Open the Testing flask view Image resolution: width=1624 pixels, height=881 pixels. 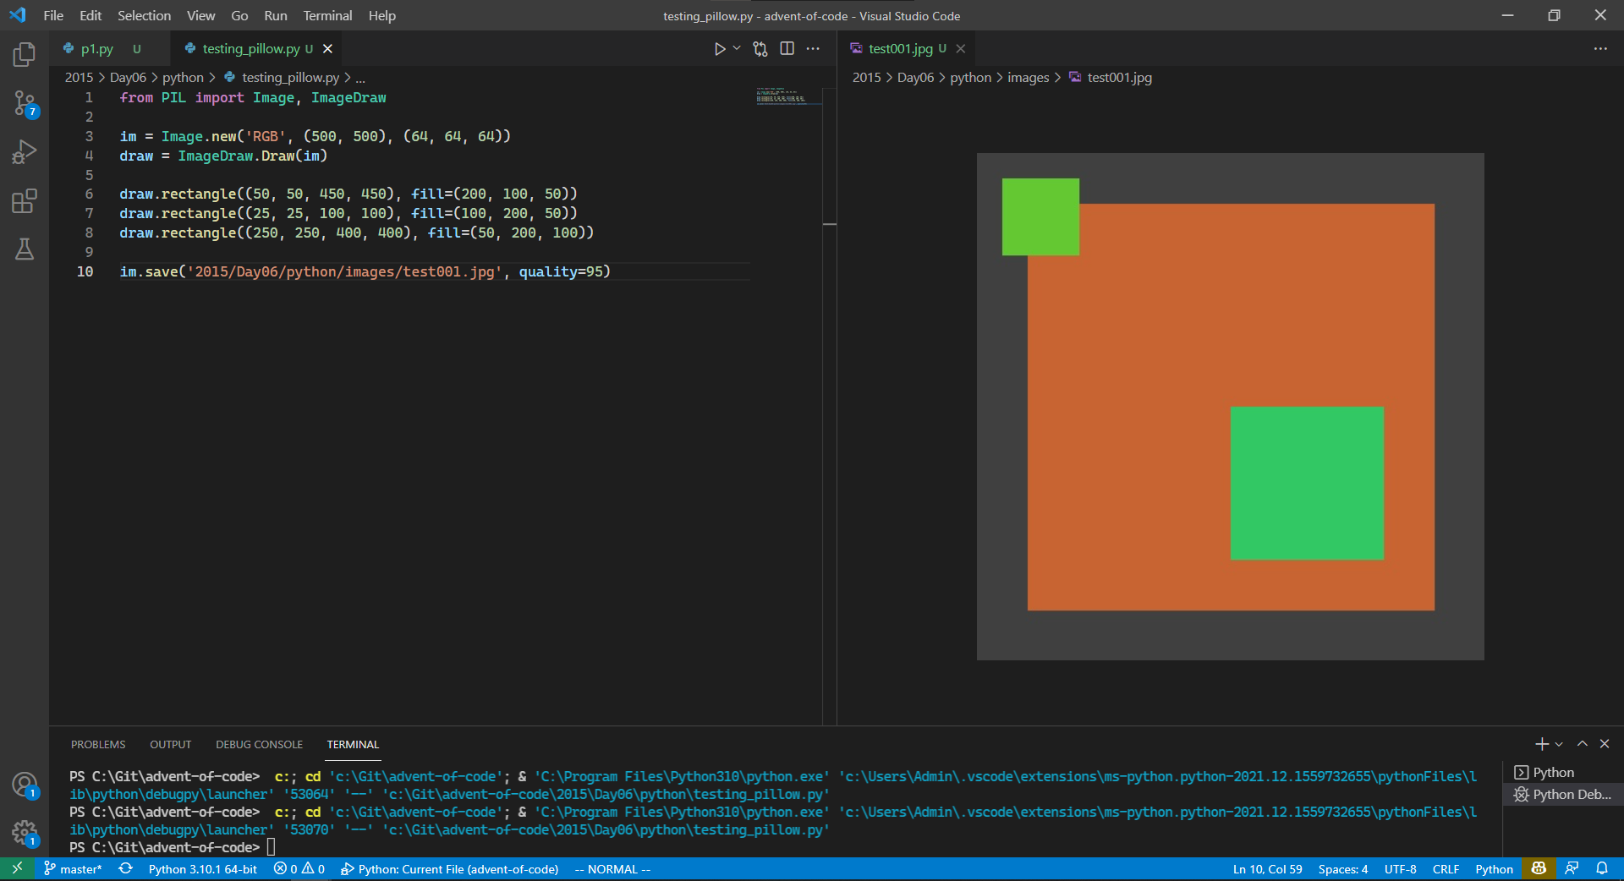(25, 249)
